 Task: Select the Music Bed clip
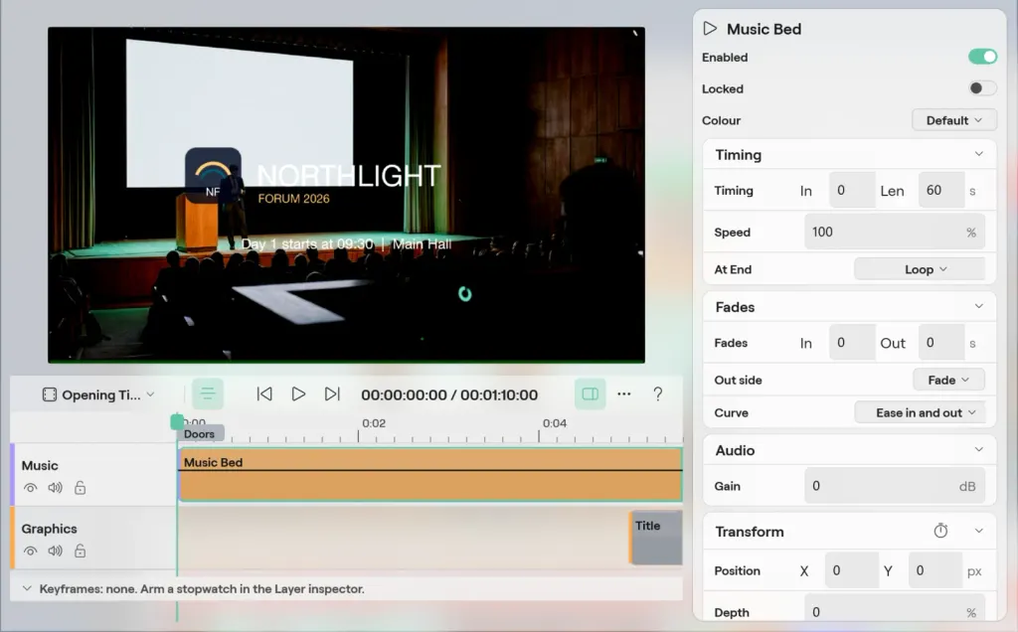click(430, 474)
